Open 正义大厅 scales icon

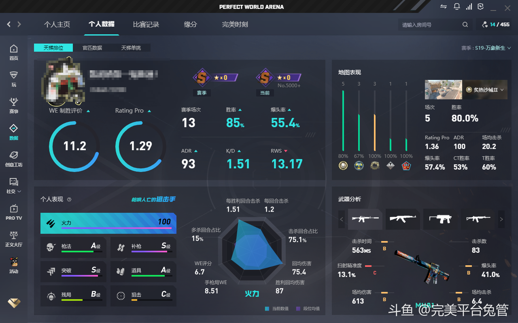(14, 239)
